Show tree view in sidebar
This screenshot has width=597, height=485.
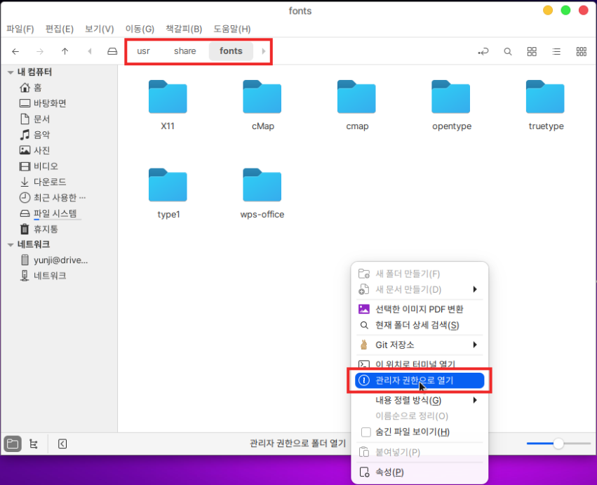click(33, 444)
